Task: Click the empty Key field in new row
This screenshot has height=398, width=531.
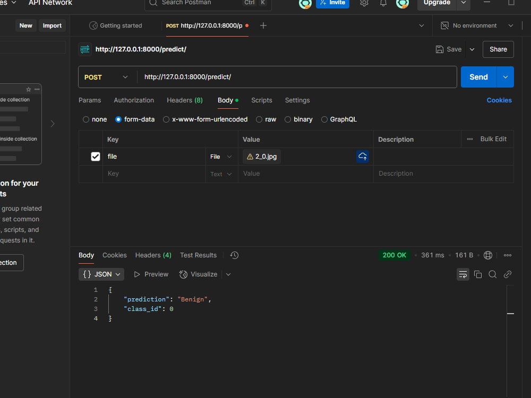Action: tap(154, 174)
